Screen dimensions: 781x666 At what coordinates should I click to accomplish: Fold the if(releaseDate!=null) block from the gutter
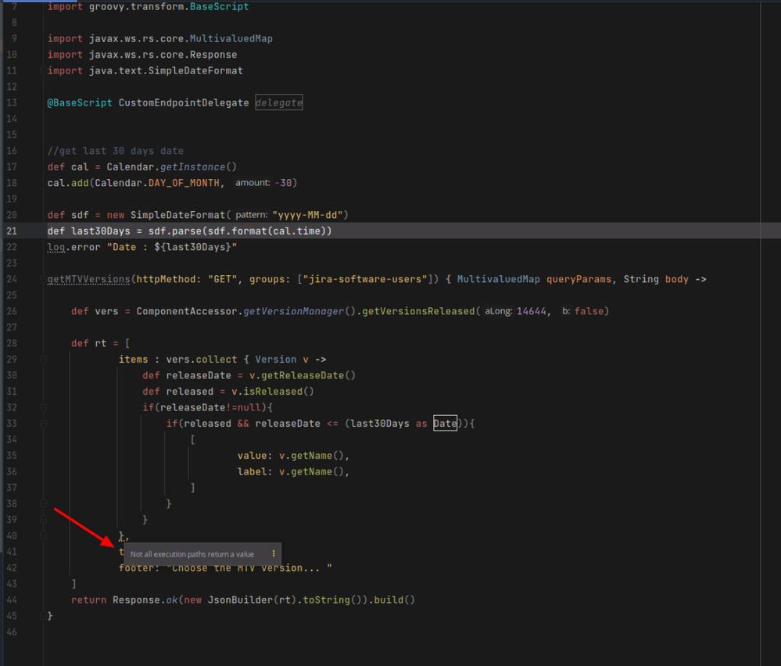click(43, 407)
